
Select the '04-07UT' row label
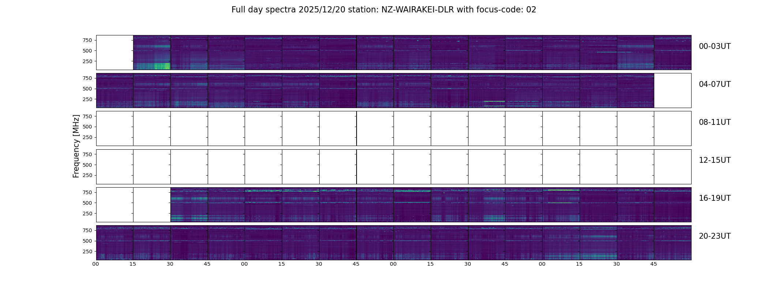coord(715,84)
